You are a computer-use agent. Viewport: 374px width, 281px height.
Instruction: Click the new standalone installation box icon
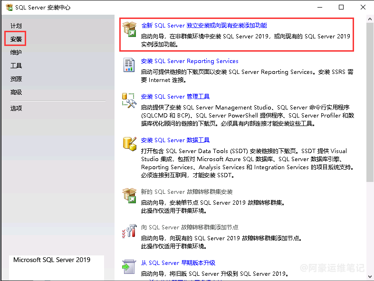pos(129,29)
